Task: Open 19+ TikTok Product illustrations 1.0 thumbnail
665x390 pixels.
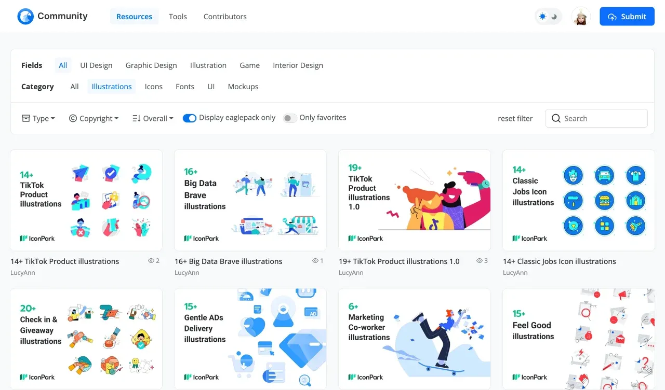Action: 415,200
